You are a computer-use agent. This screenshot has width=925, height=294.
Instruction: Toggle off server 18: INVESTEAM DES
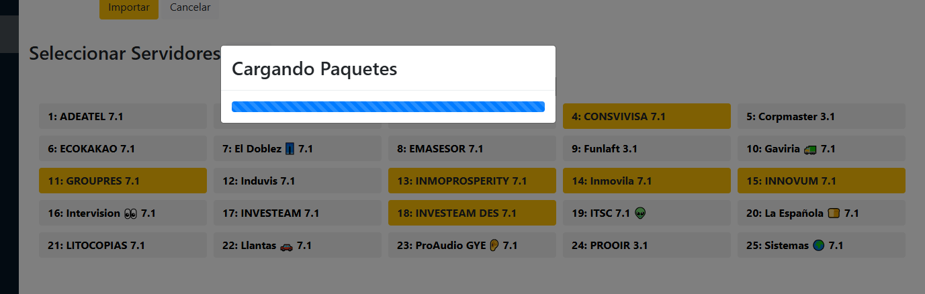click(x=472, y=213)
